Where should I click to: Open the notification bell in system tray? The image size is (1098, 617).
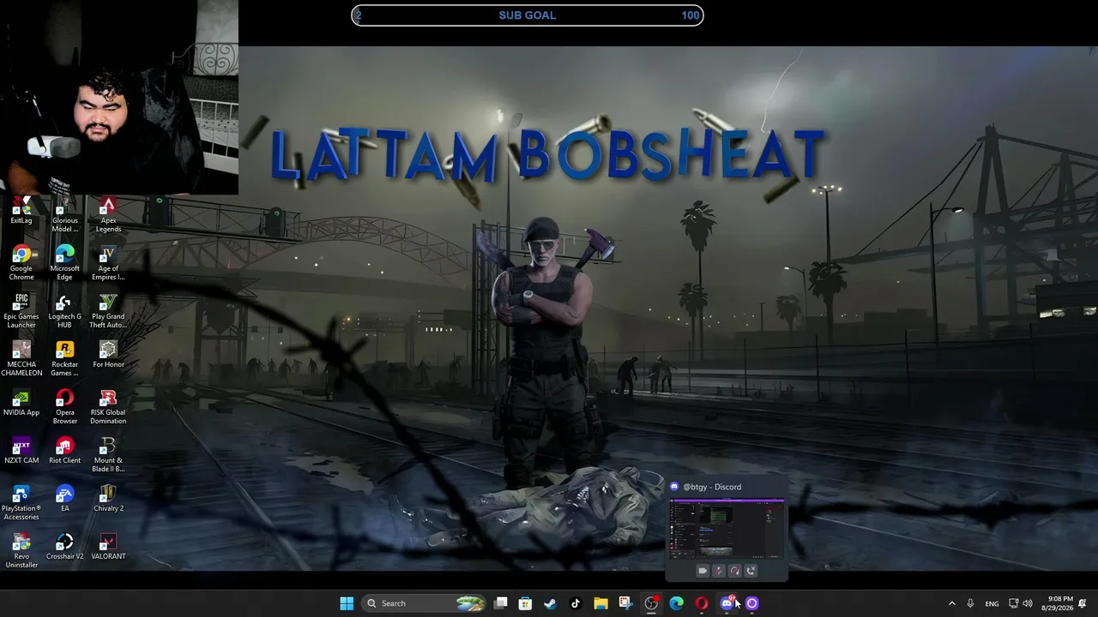coord(1083,603)
